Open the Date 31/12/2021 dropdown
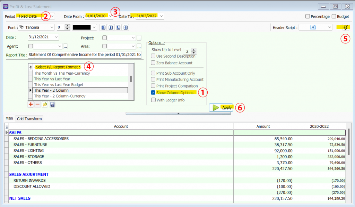 (56, 37)
